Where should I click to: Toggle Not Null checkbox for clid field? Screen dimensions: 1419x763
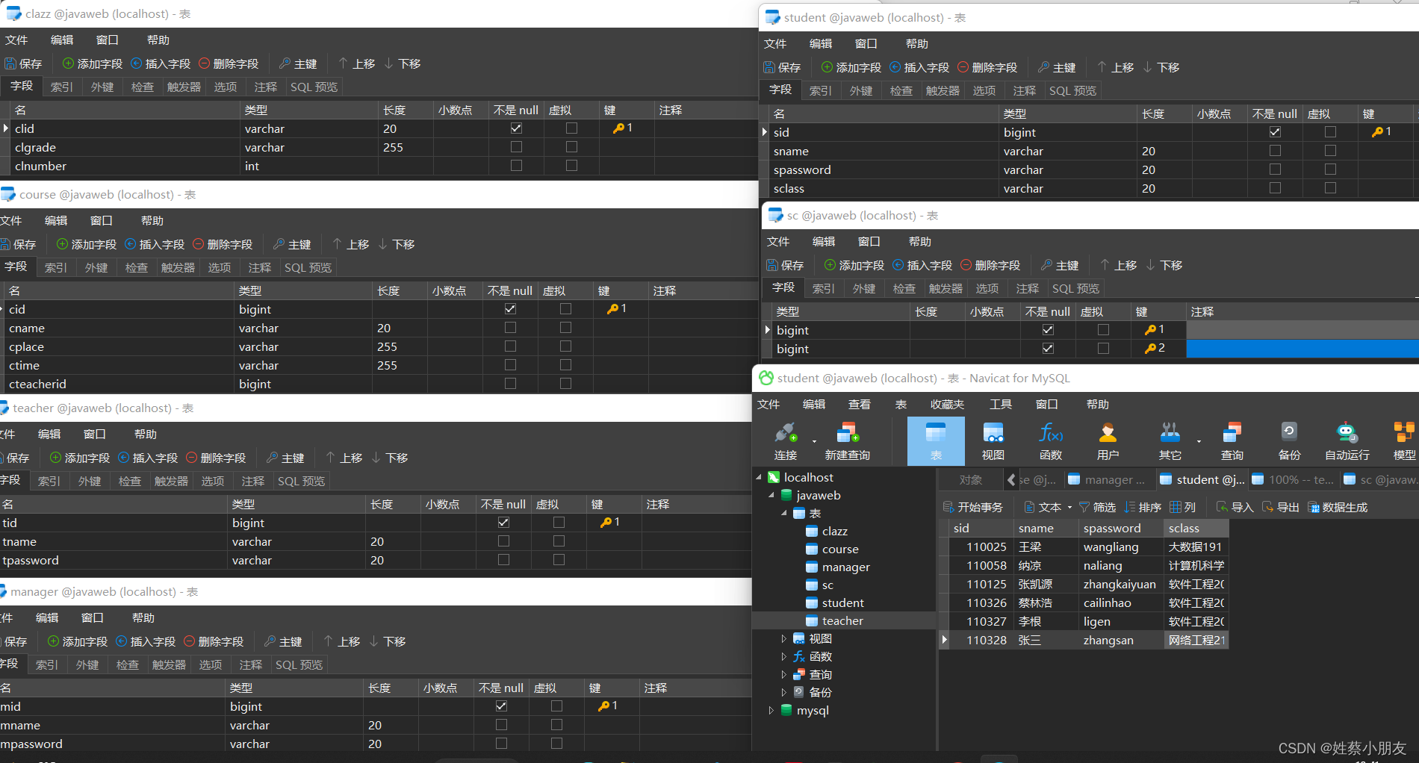516,128
